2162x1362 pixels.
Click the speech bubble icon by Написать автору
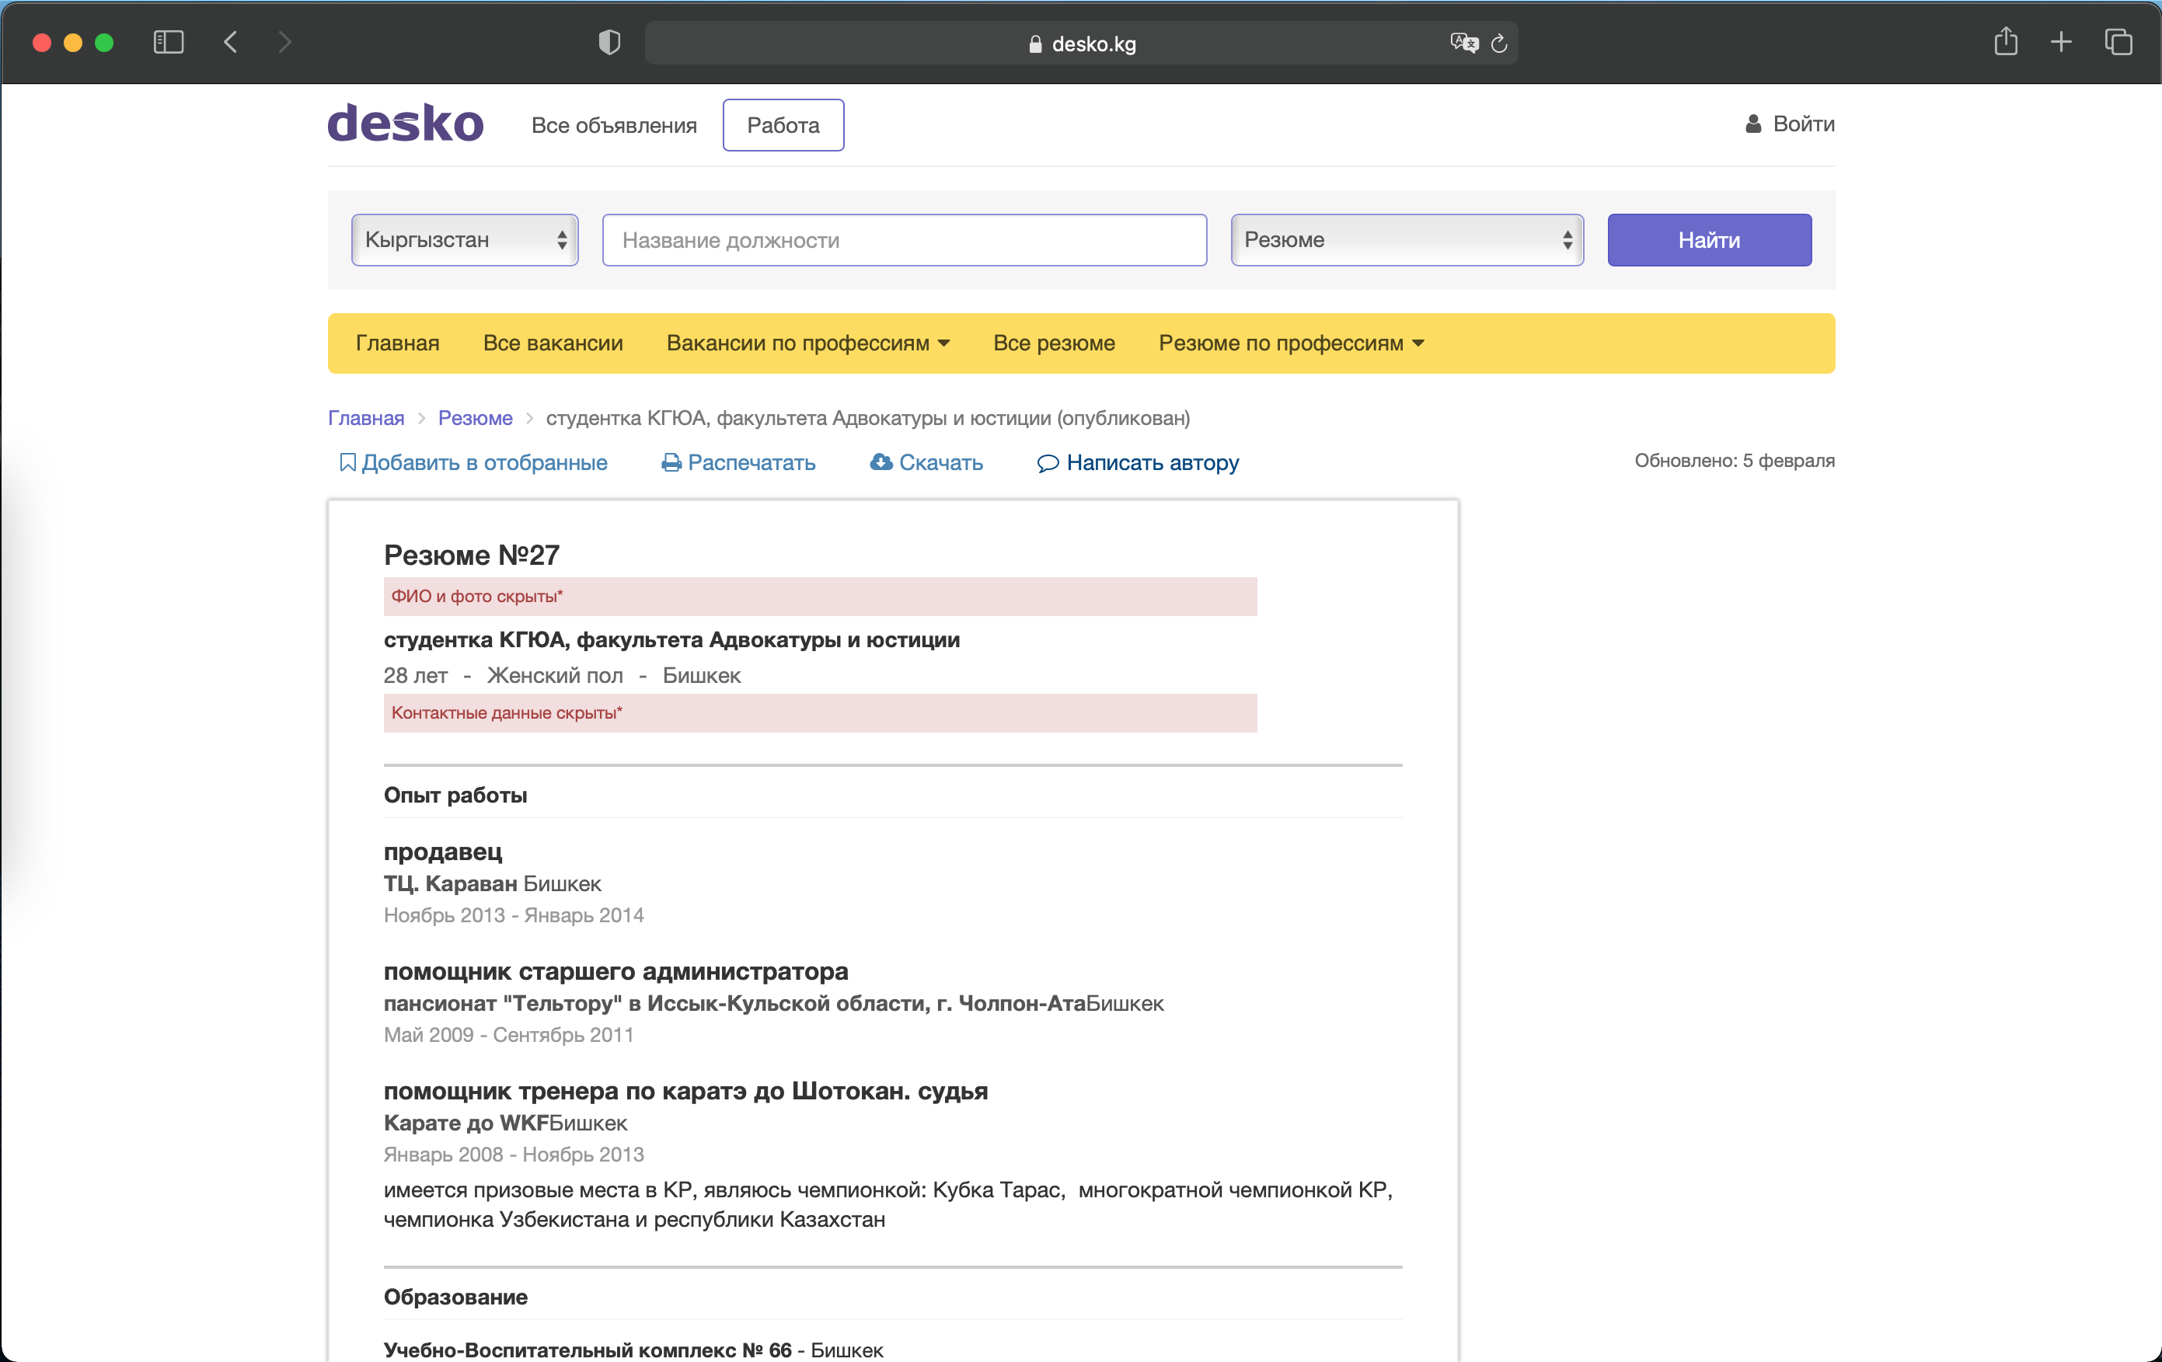(x=1048, y=463)
